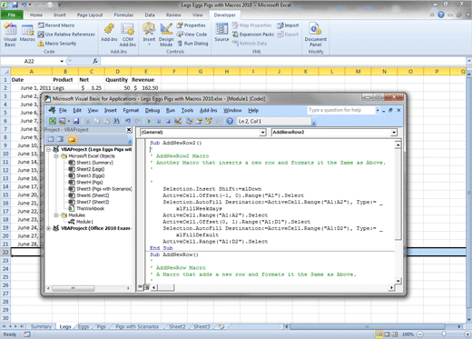Open COM Add-Ins dialog
The width and height of the screenshot is (472, 339).
pos(128,35)
